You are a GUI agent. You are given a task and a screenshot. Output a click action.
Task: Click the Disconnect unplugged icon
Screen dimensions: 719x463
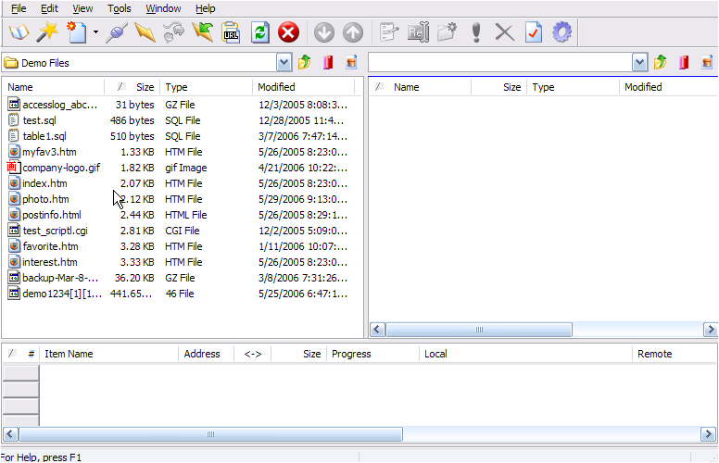pos(173,32)
